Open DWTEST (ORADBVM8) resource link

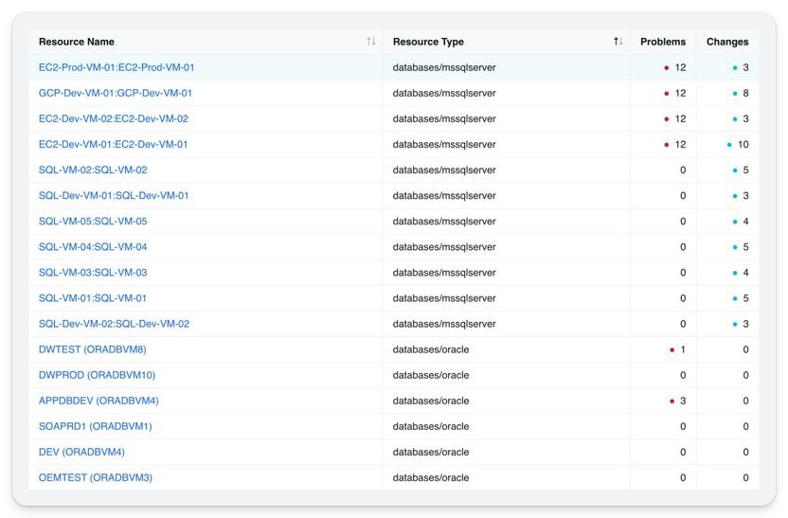tap(93, 349)
